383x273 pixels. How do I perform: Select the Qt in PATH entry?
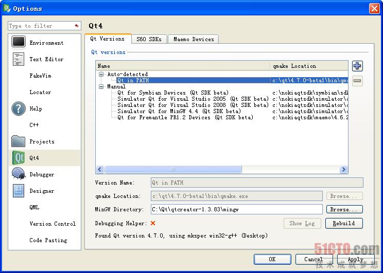(133, 80)
